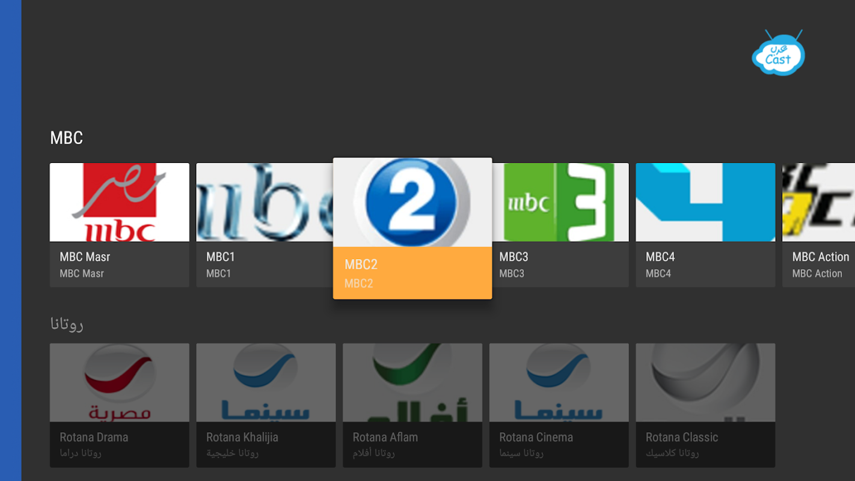This screenshot has height=481, width=855.
Task: Open the Rotana Khalijia channel logo
Action: point(266,382)
